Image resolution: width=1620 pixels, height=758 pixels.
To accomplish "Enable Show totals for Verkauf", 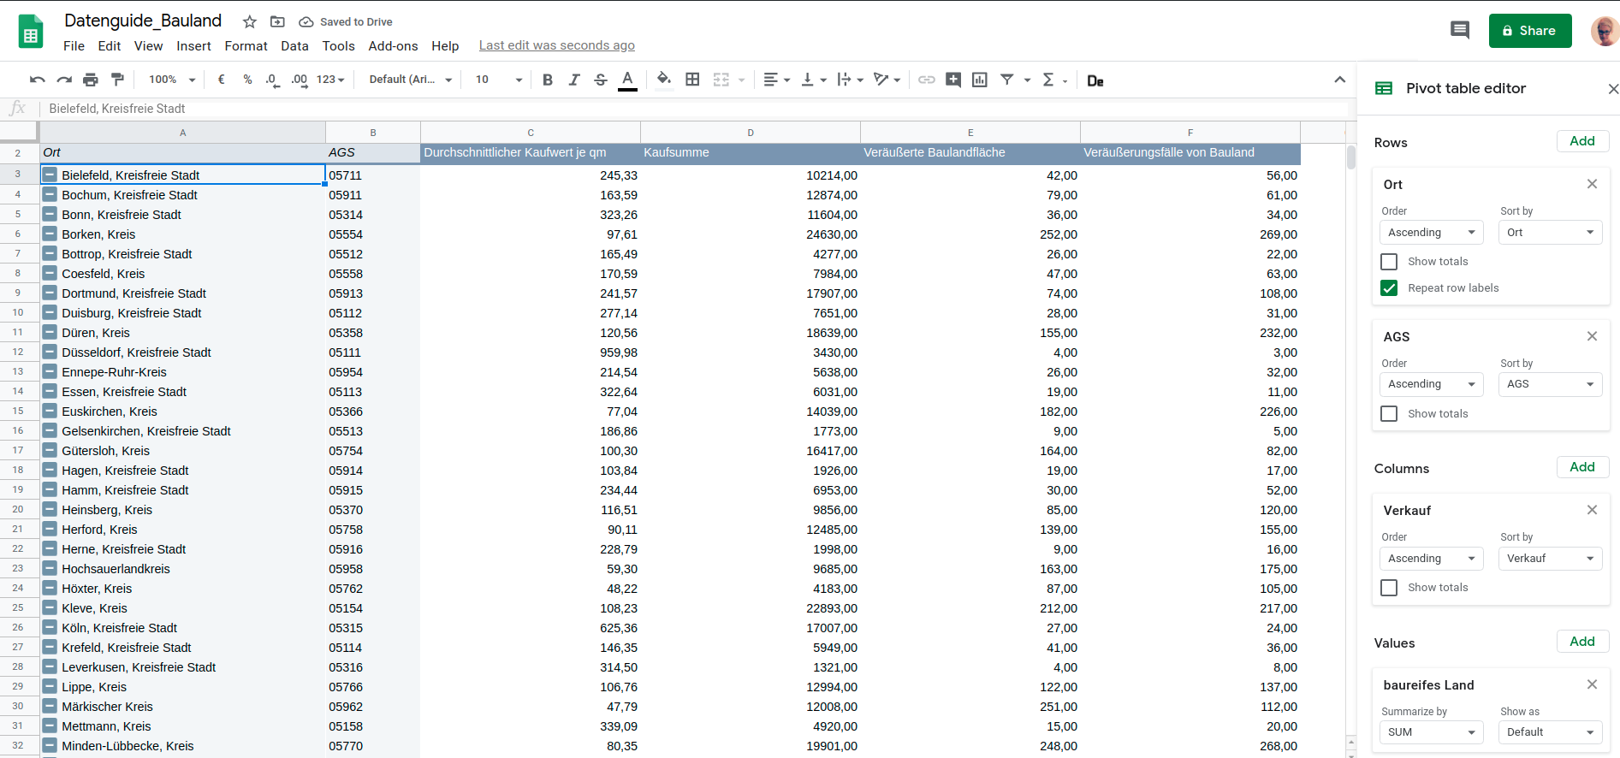I will pyautogui.click(x=1389, y=588).
